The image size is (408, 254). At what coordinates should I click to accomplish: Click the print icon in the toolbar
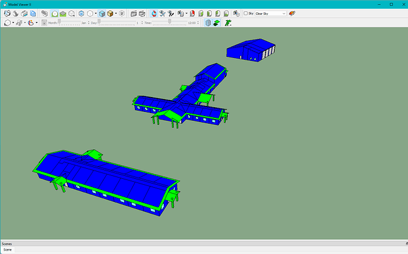click(x=24, y=13)
